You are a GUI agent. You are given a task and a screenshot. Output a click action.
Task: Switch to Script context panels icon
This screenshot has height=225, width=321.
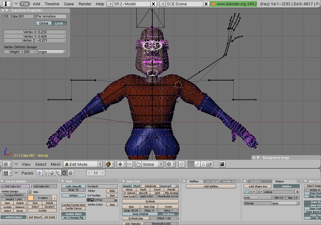45,173
